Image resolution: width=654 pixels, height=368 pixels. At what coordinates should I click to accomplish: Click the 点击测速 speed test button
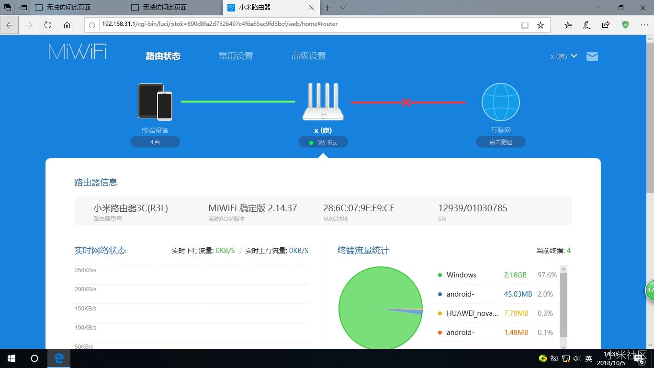(x=500, y=142)
